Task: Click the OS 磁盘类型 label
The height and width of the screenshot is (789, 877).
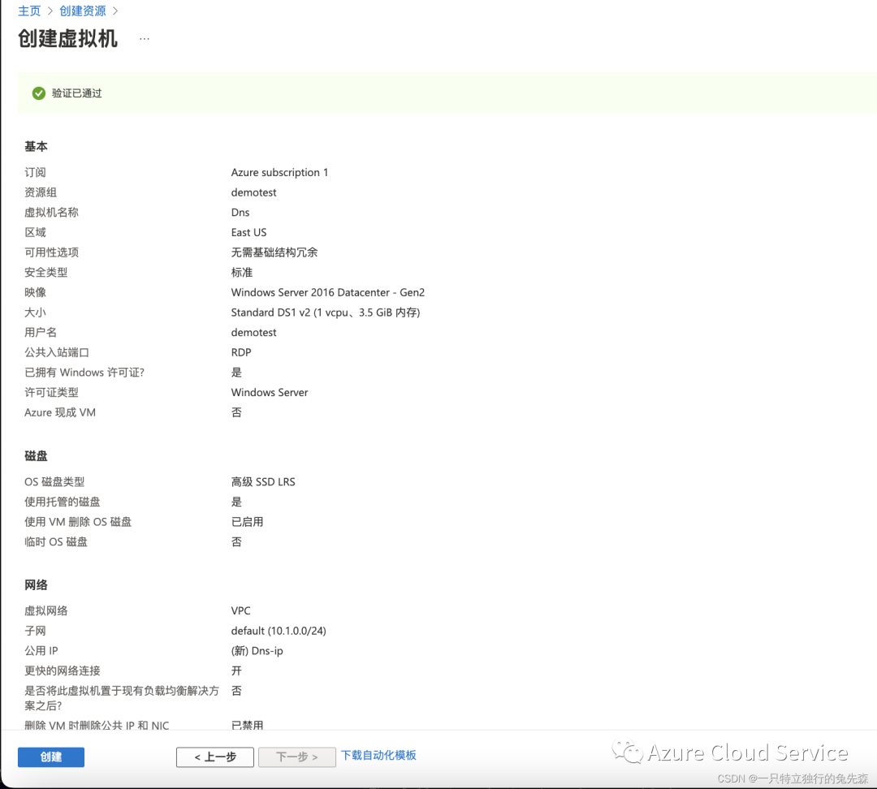Action: coord(54,481)
